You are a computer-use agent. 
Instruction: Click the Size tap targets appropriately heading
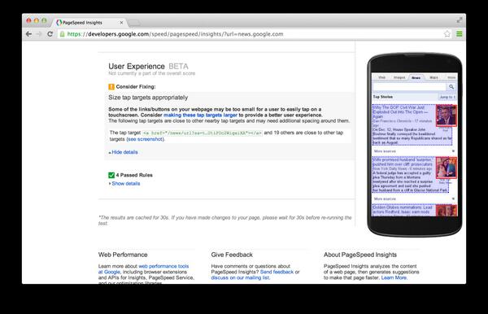[148, 98]
